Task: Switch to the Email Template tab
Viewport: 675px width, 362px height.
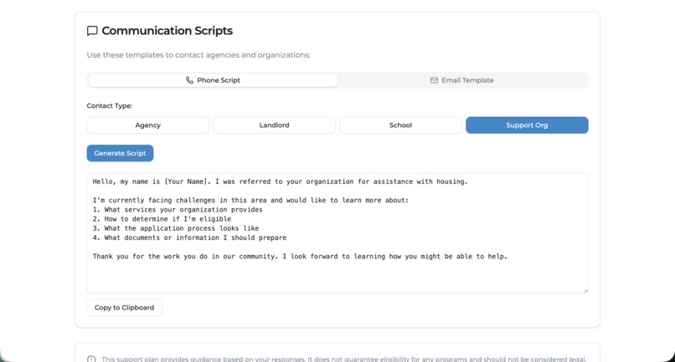Action: [462, 80]
